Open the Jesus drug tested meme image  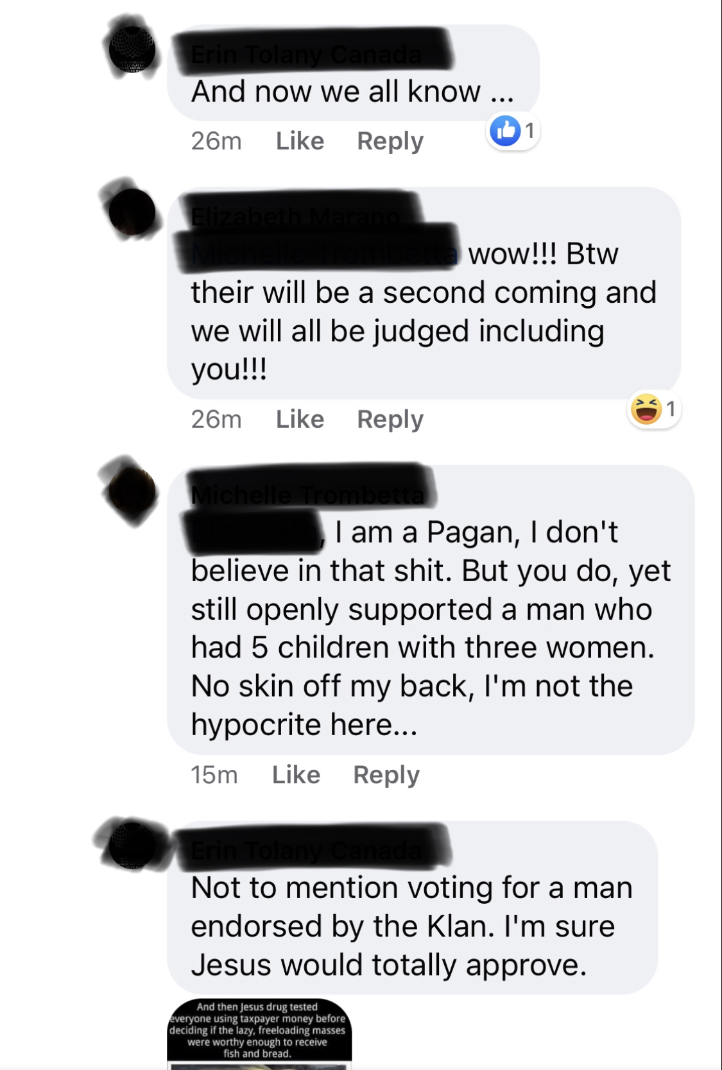[x=259, y=1034]
